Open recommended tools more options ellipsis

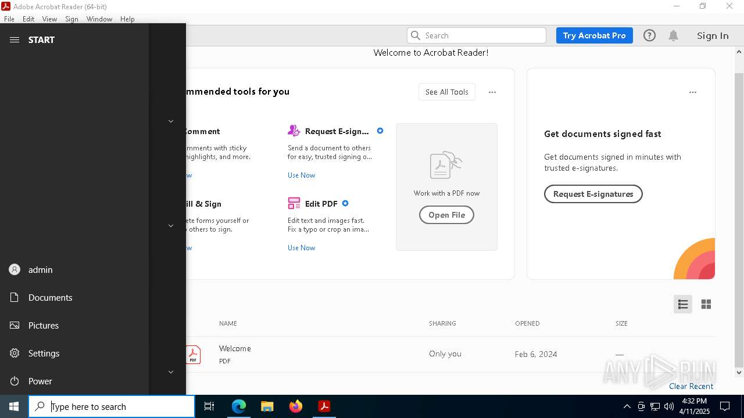(x=492, y=92)
